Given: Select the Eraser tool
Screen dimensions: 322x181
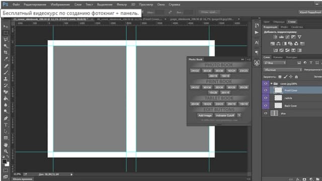Looking at the screenshot, I should coord(6,92).
